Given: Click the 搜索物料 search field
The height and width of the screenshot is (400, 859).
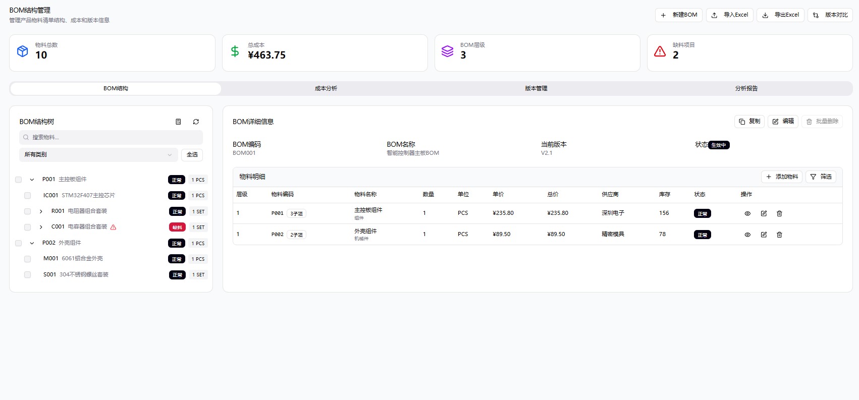Looking at the screenshot, I should [111, 137].
